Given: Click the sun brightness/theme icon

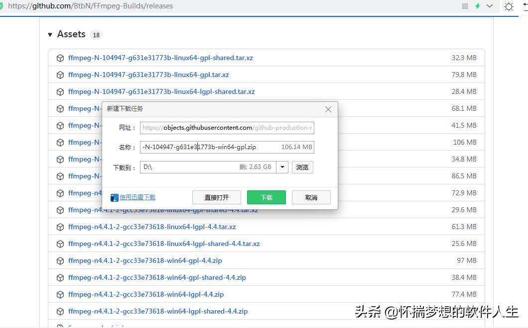Looking at the screenshot, I should click(x=508, y=6).
